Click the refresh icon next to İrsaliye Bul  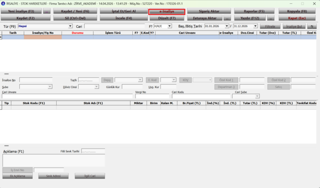click(312, 26)
